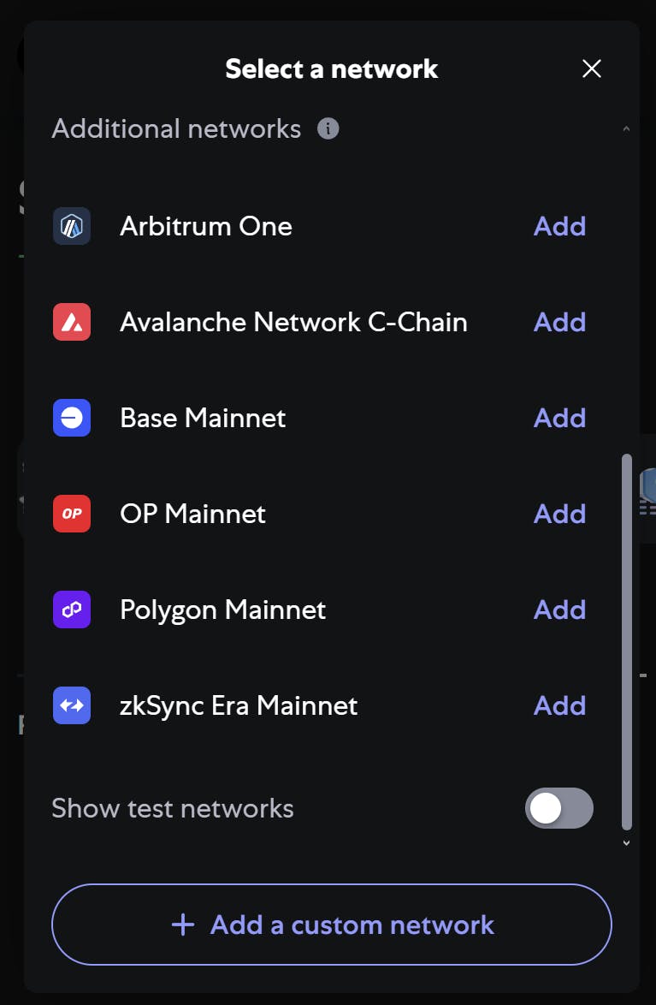Image resolution: width=656 pixels, height=1005 pixels.
Task: Click the zkSync Era Mainnet icon
Action: click(71, 705)
